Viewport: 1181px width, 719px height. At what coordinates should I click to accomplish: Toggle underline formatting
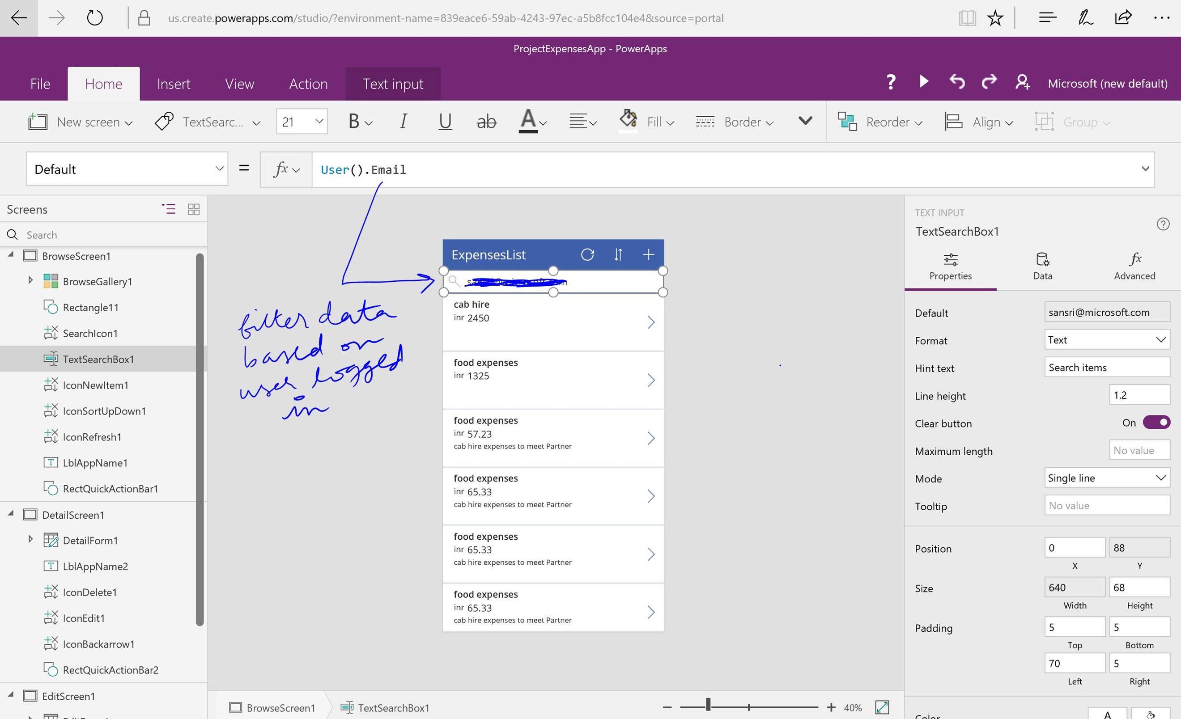(445, 122)
